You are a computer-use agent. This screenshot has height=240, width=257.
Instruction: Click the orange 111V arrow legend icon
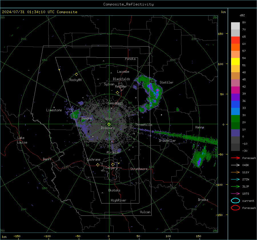click(235, 172)
